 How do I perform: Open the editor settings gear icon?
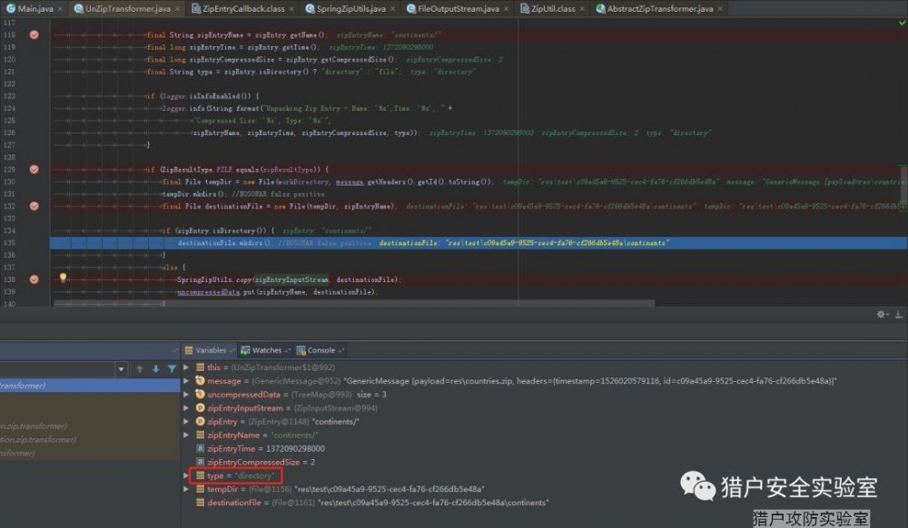coord(882,313)
